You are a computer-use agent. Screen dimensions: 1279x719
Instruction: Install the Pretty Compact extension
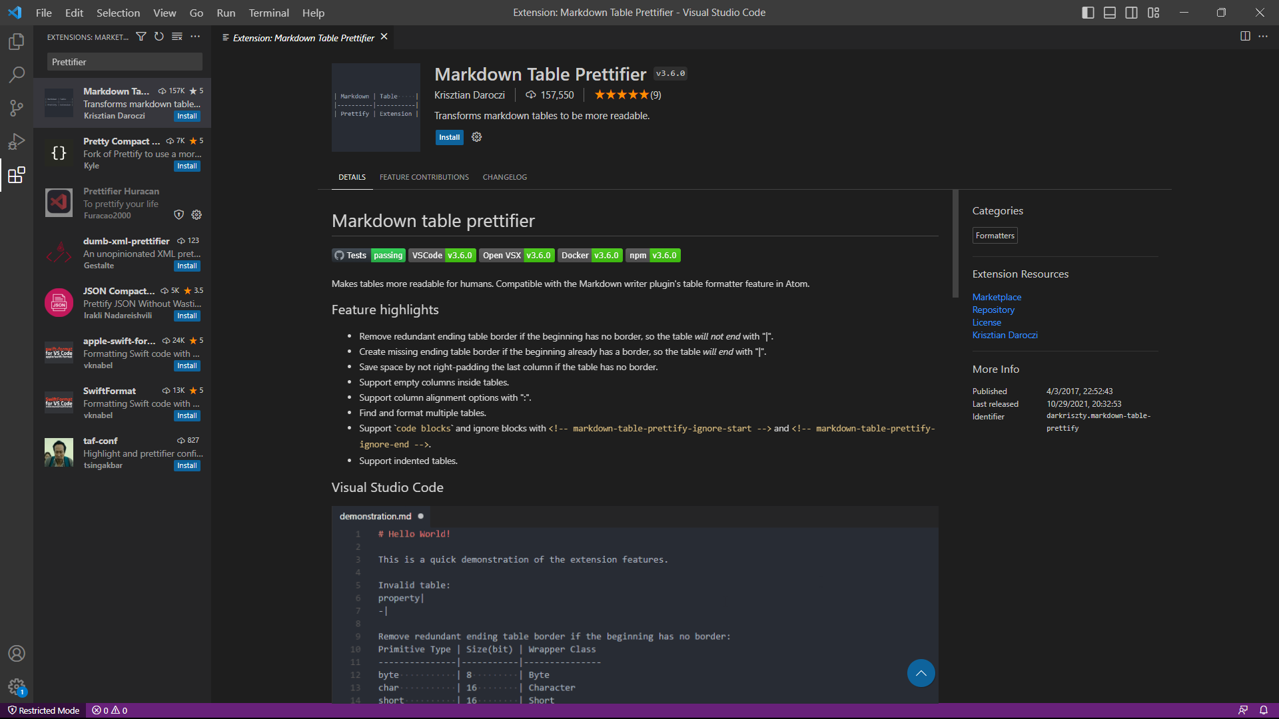click(187, 166)
